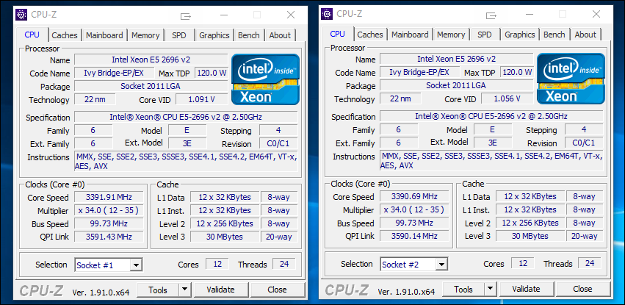Open the About tab in the left window

point(280,35)
